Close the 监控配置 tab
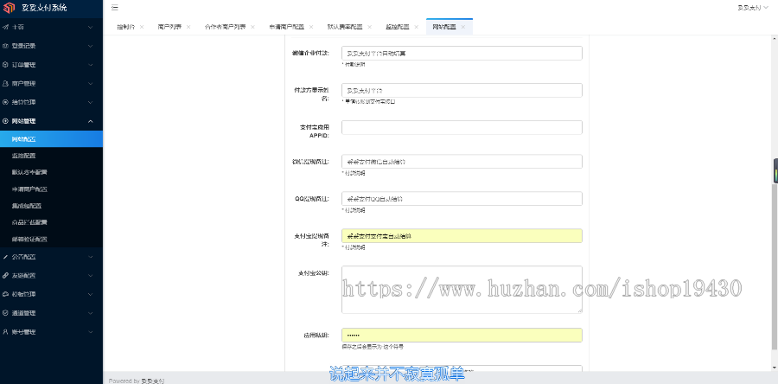 coord(417,28)
